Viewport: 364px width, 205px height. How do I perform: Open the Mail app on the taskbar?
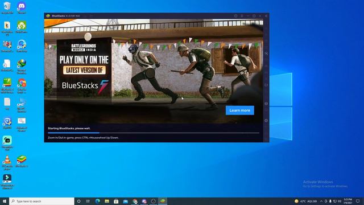click(125, 201)
